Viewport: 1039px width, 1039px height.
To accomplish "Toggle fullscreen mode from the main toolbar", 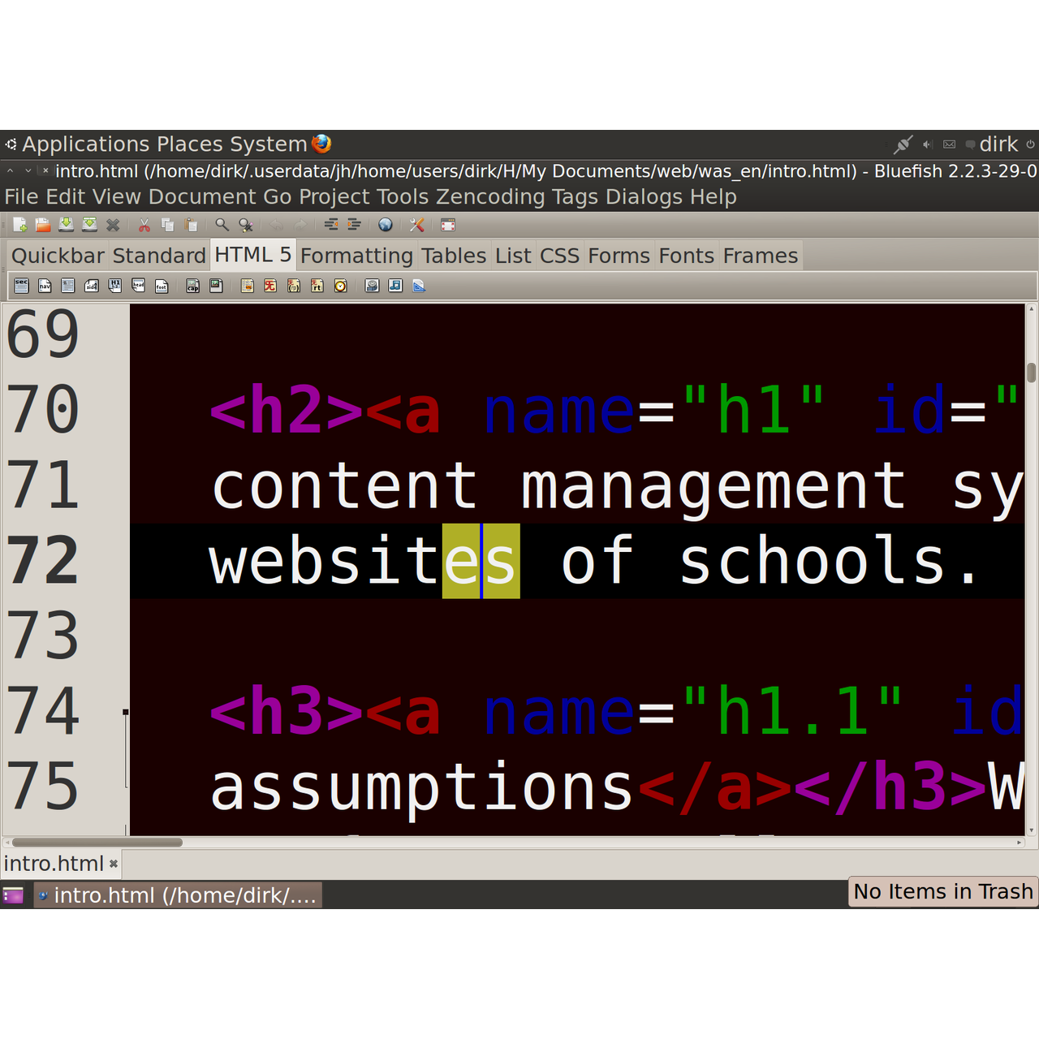I will click(x=448, y=225).
